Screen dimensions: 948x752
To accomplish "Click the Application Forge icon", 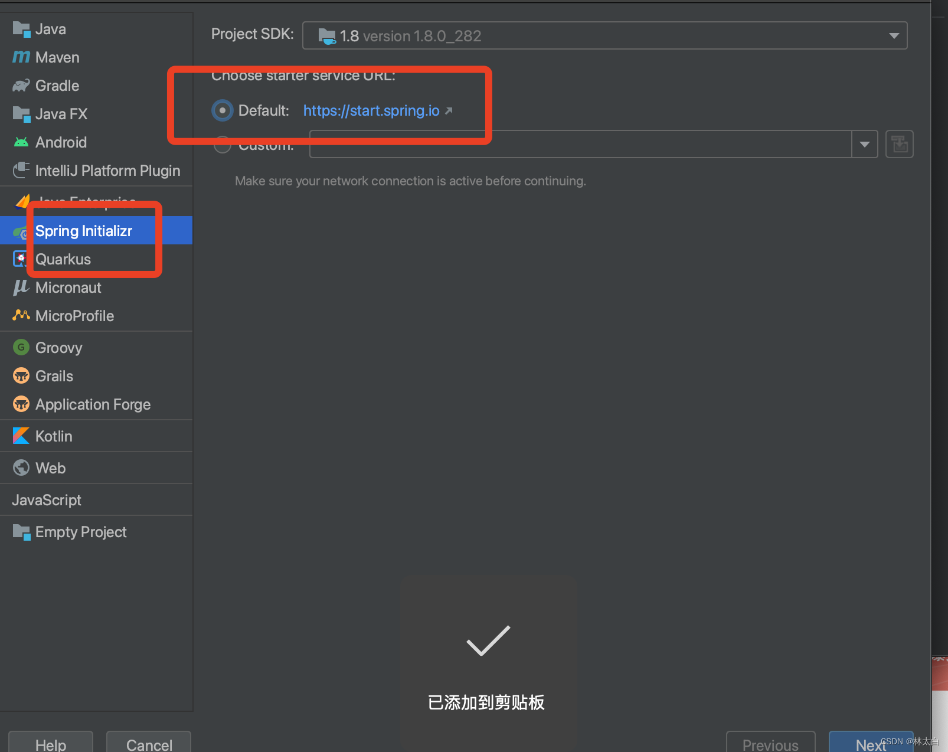I will (x=21, y=404).
